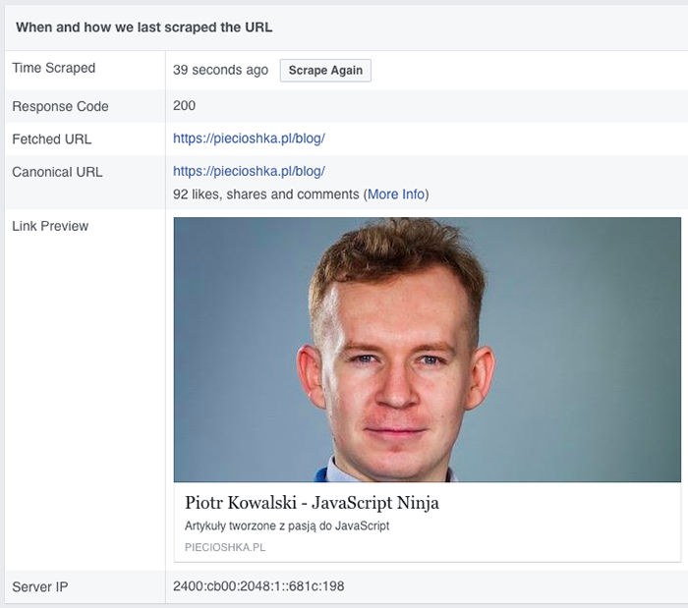The width and height of the screenshot is (688, 608).
Task: Click the preview title 'Piotr Kowalski - JavaScript Ninja'
Action: (312, 503)
